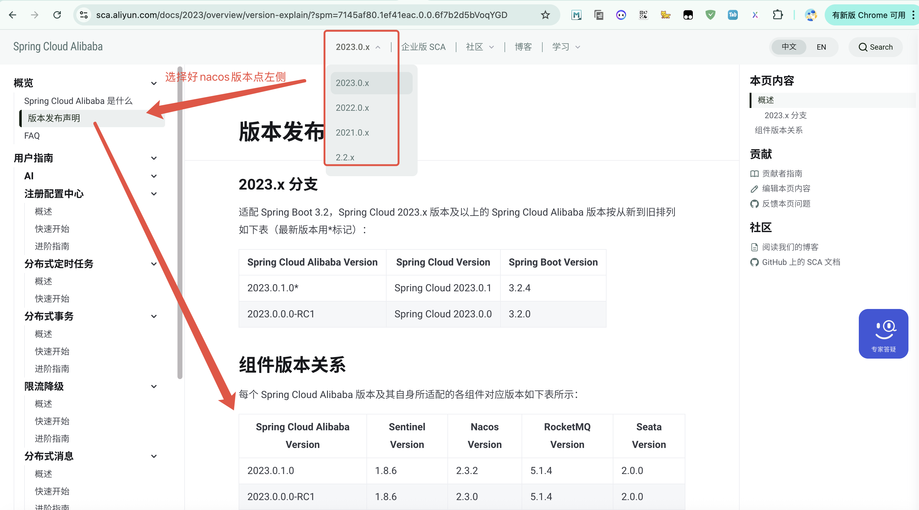Image resolution: width=919 pixels, height=510 pixels.
Task: Collapse the 用户指南 section chevron
Action: tap(154, 158)
